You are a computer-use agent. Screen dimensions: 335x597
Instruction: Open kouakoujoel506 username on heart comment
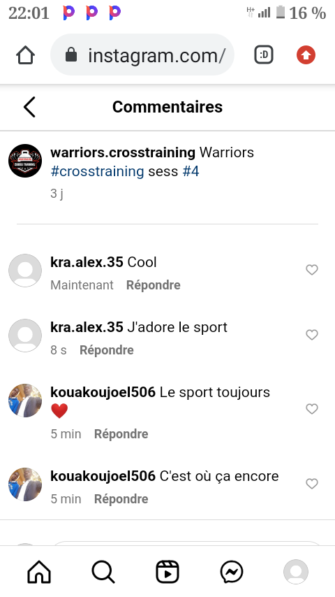coord(103,392)
